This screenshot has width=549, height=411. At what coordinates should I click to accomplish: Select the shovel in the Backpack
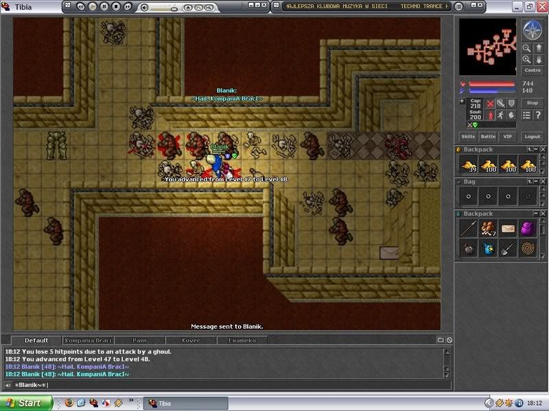pyautogui.click(x=508, y=249)
